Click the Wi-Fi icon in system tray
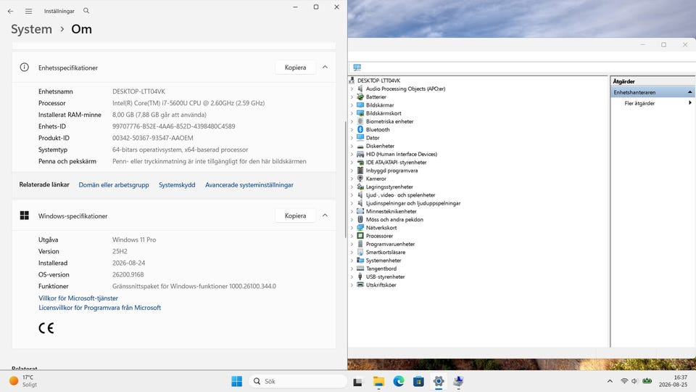 tap(624, 381)
